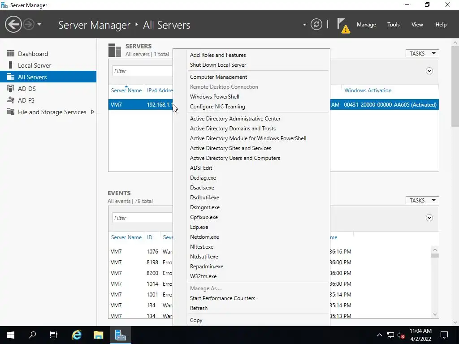The height and width of the screenshot is (344, 459).
Task: Sort by Server Name in Servers table
Action: coord(126,90)
